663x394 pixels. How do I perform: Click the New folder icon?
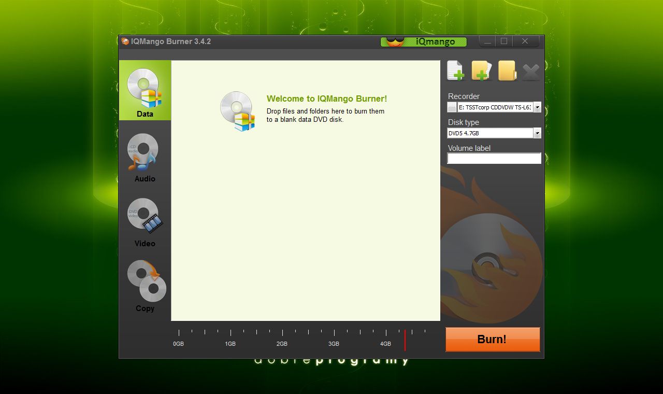coord(507,71)
